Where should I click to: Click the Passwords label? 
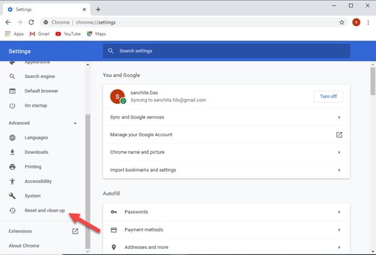point(136,212)
